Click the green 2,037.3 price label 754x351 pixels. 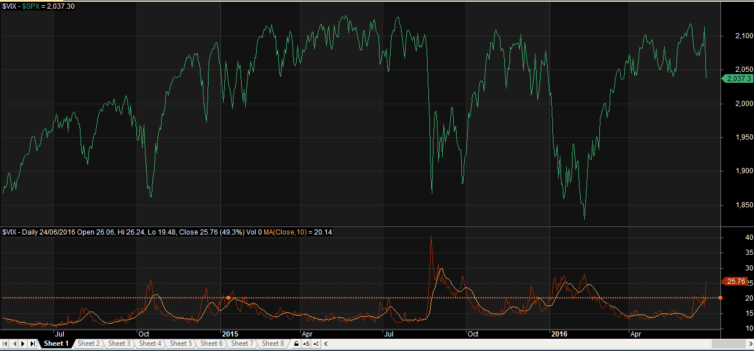(x=737, y=78)
